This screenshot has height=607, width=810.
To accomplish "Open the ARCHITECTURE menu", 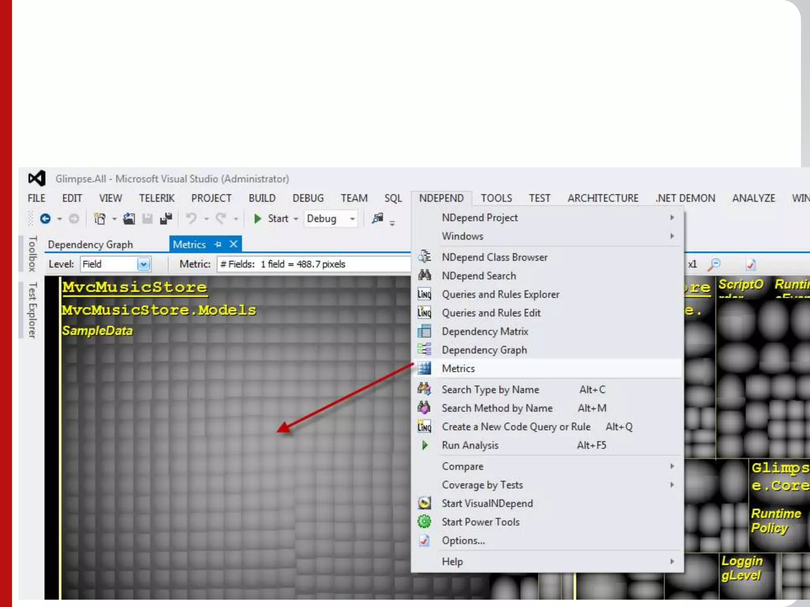I will (x=603, y=198).
